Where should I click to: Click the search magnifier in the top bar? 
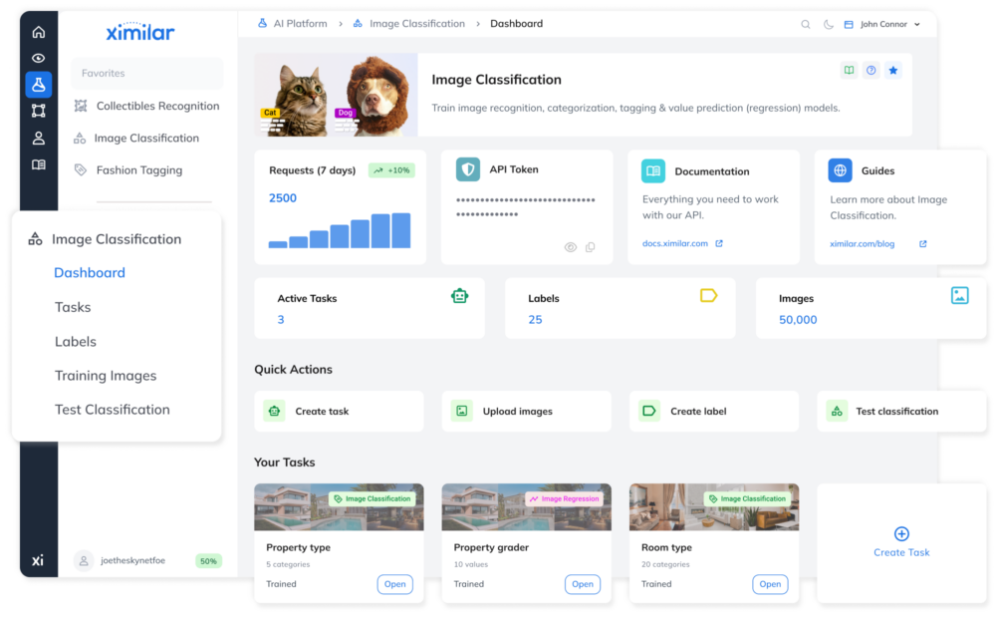pos(806,23)
